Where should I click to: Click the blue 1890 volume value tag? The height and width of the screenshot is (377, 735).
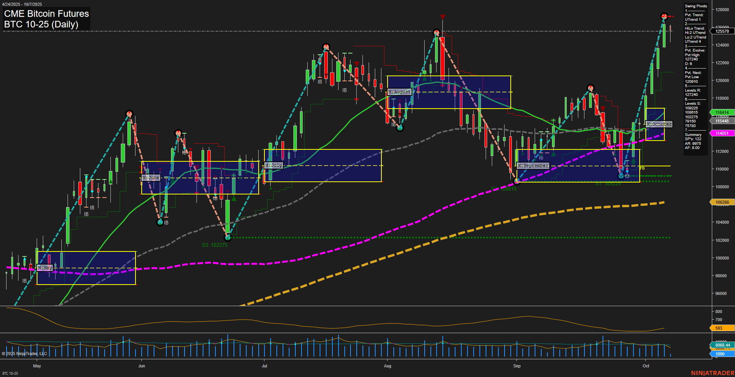720,354
